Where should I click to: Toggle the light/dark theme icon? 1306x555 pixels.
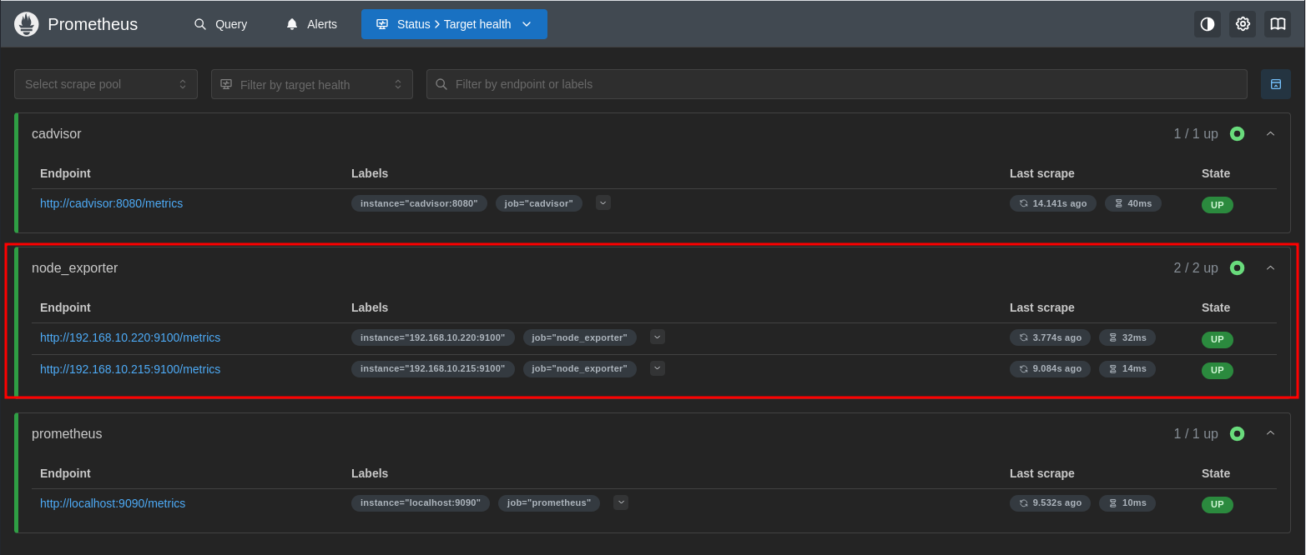pyautogui.click(x=1207, y=24)
